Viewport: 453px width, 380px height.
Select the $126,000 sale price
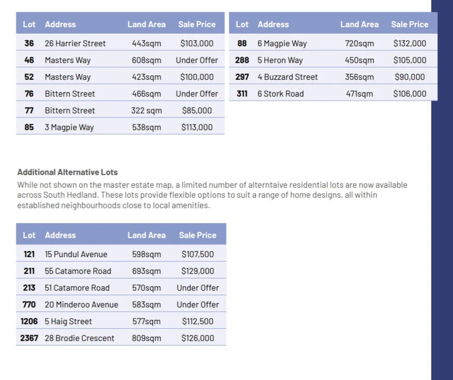point(197,338)
